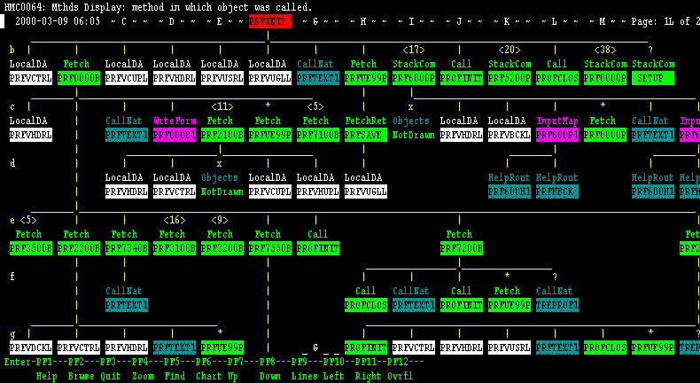Choose the Find function key
Viewport: 700px width, 383px height.
tap(174, 376)
